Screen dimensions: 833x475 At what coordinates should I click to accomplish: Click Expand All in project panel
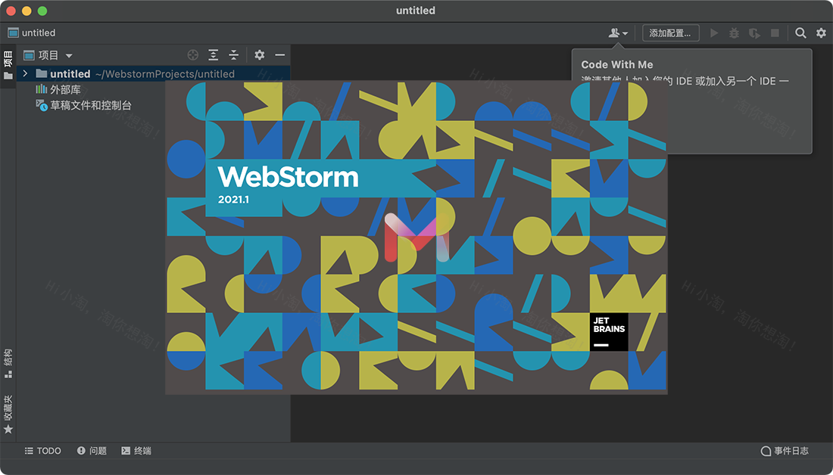[213, 54]
